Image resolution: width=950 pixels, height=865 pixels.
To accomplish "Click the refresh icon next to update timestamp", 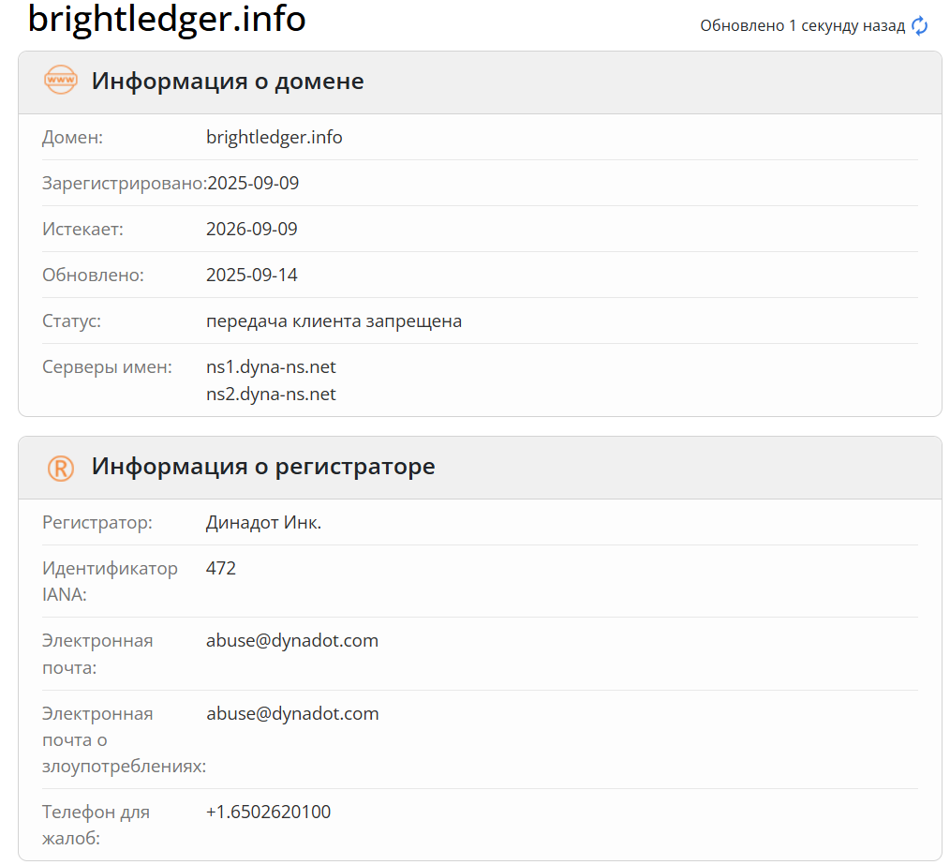I will (919, 26).
